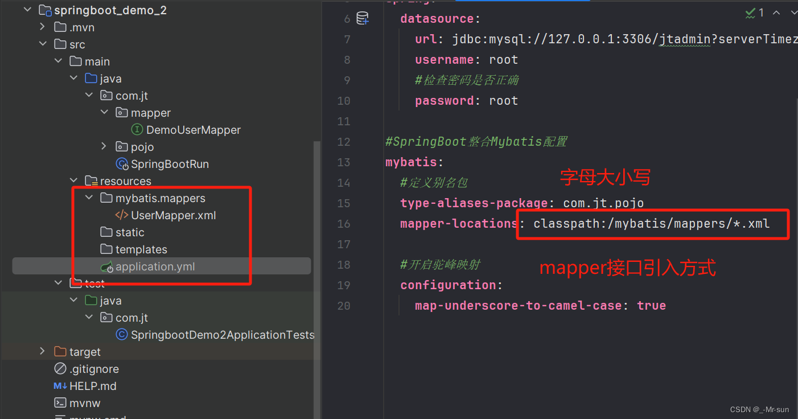Click line number 20 in the gutter
This screenshot has height=419, width=798.
[344, 306]
